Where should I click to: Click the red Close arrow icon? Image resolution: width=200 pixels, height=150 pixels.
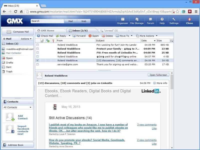click(x=189, y=19)
